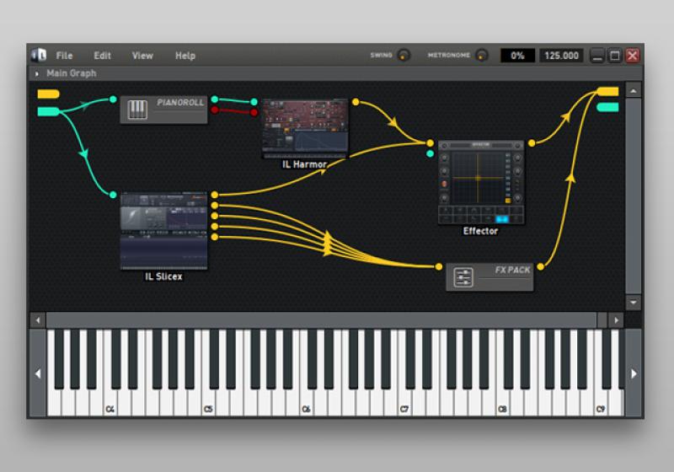
Task: Click the teal MIDI input port at graph left
Action: [x=48, y=112]
